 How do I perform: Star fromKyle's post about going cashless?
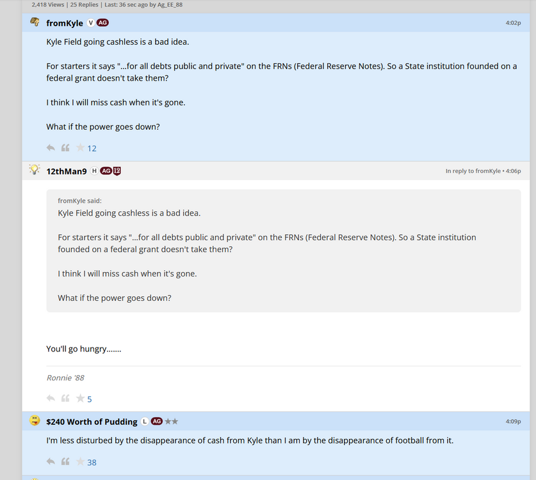[80, 148]
